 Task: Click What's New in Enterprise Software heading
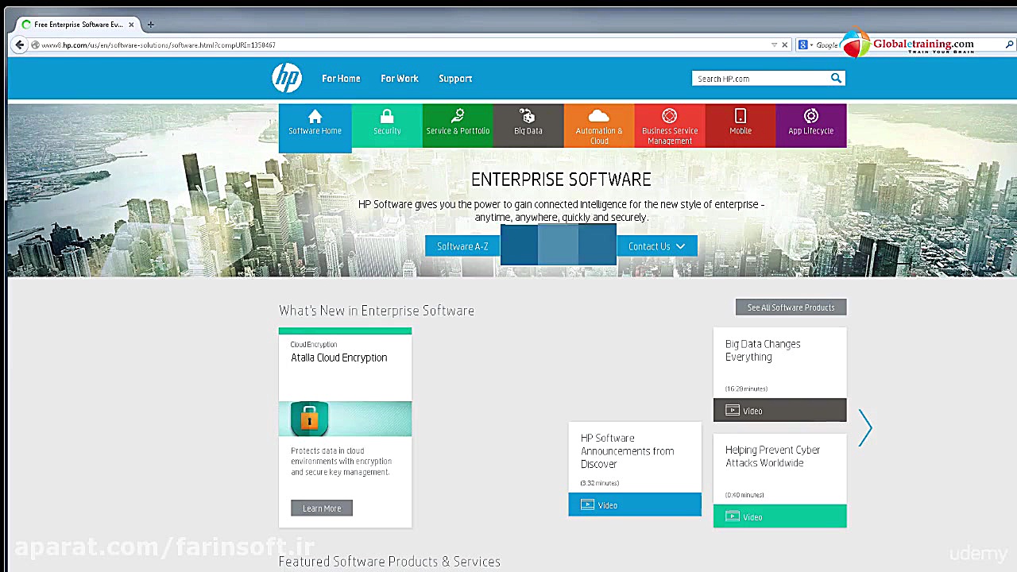377,311
